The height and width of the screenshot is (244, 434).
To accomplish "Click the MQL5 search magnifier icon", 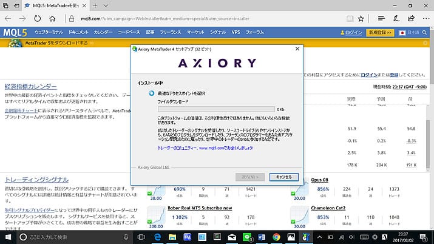I will point(424,33).
